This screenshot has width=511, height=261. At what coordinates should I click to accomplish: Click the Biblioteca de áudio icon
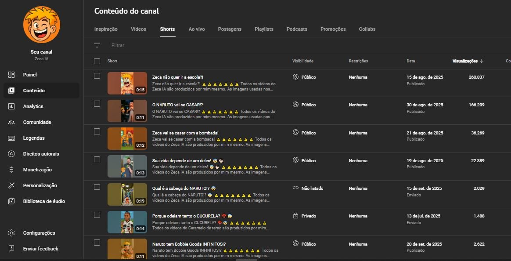(12, 201)
